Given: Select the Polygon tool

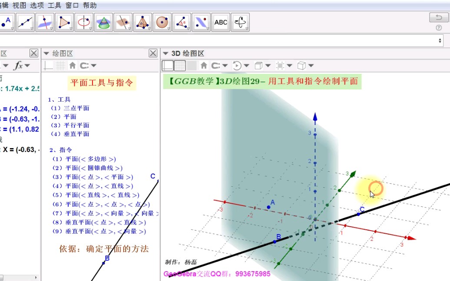Looking at the screenshot, I should point(64,21).
